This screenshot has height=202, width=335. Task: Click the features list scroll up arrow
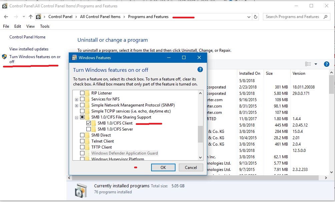click(x=200, y=93)
